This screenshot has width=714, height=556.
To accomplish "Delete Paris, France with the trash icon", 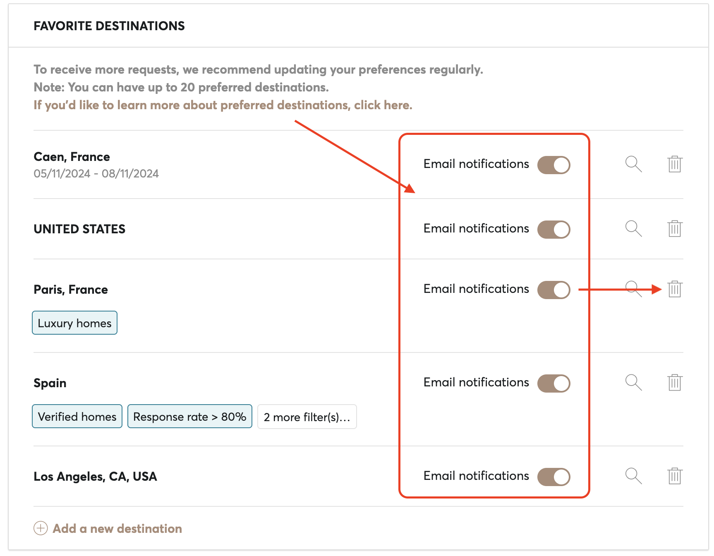I will coord(674,289).
